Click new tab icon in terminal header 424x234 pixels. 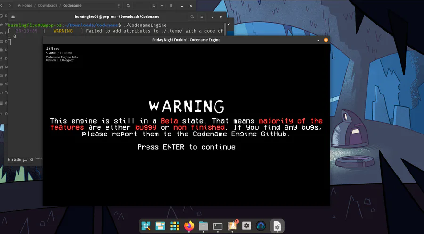pos(13,17)
